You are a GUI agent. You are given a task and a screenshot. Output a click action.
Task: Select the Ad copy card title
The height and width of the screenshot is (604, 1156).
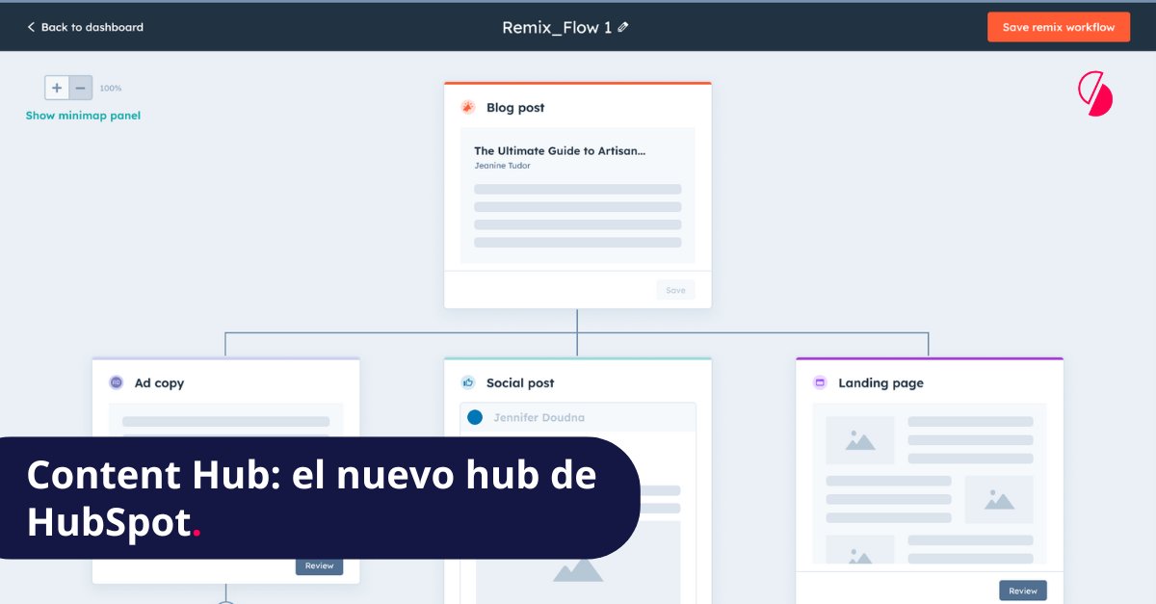(x=159, y=382)
